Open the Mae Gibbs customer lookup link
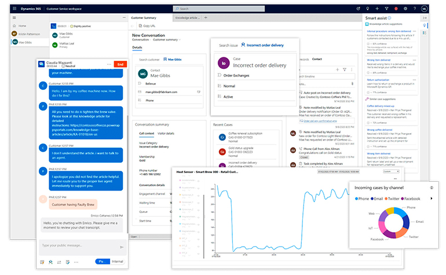 173,60
